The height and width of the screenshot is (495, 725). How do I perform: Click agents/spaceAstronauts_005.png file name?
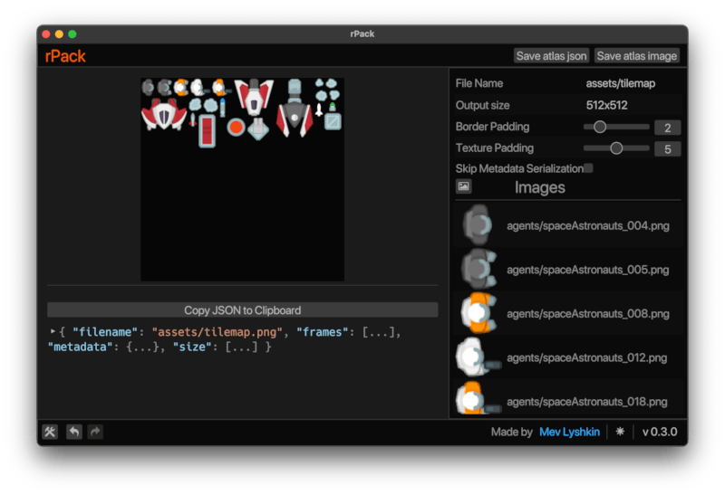tap(587, 270)
